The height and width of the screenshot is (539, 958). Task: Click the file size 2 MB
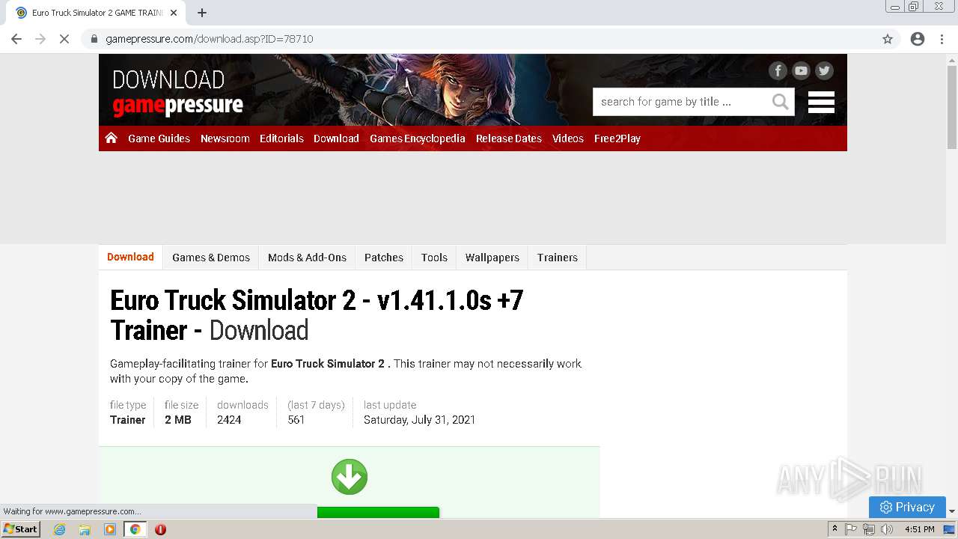click(178, 420)
